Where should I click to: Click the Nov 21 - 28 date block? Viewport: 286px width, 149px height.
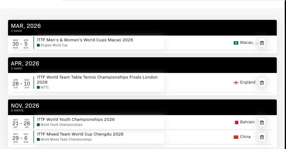pos(21,123)
